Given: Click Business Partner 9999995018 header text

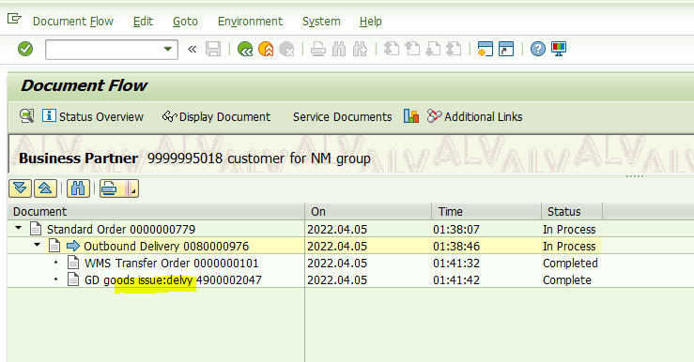Looking at the screenshot, I should pos(194,158).
